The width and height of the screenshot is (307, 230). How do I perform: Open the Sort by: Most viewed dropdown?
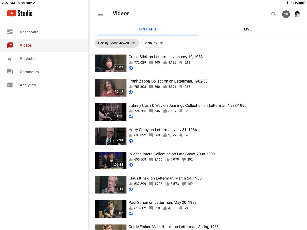tap(117, 43)
